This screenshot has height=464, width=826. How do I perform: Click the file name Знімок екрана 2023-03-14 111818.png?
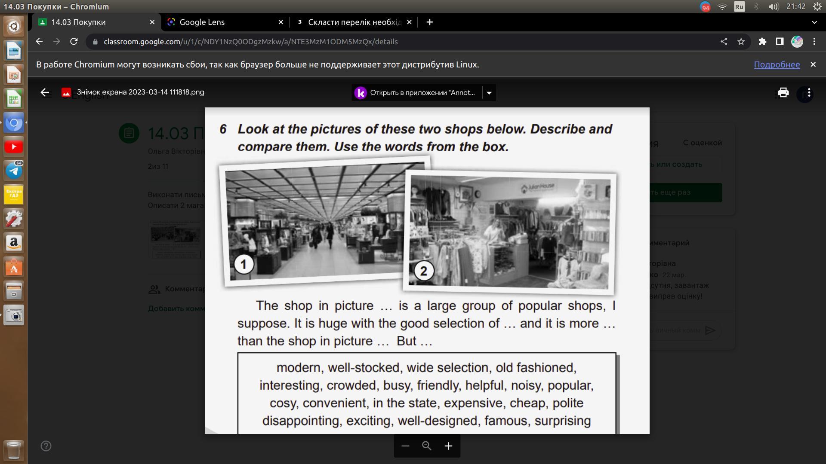[x=140, y=92]
